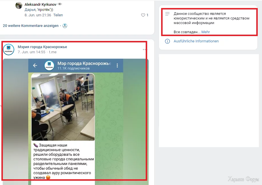Open the canteen photo in the post
This screenshot has height=185, width=262.
pyautogui.click(x=63, y=107)
